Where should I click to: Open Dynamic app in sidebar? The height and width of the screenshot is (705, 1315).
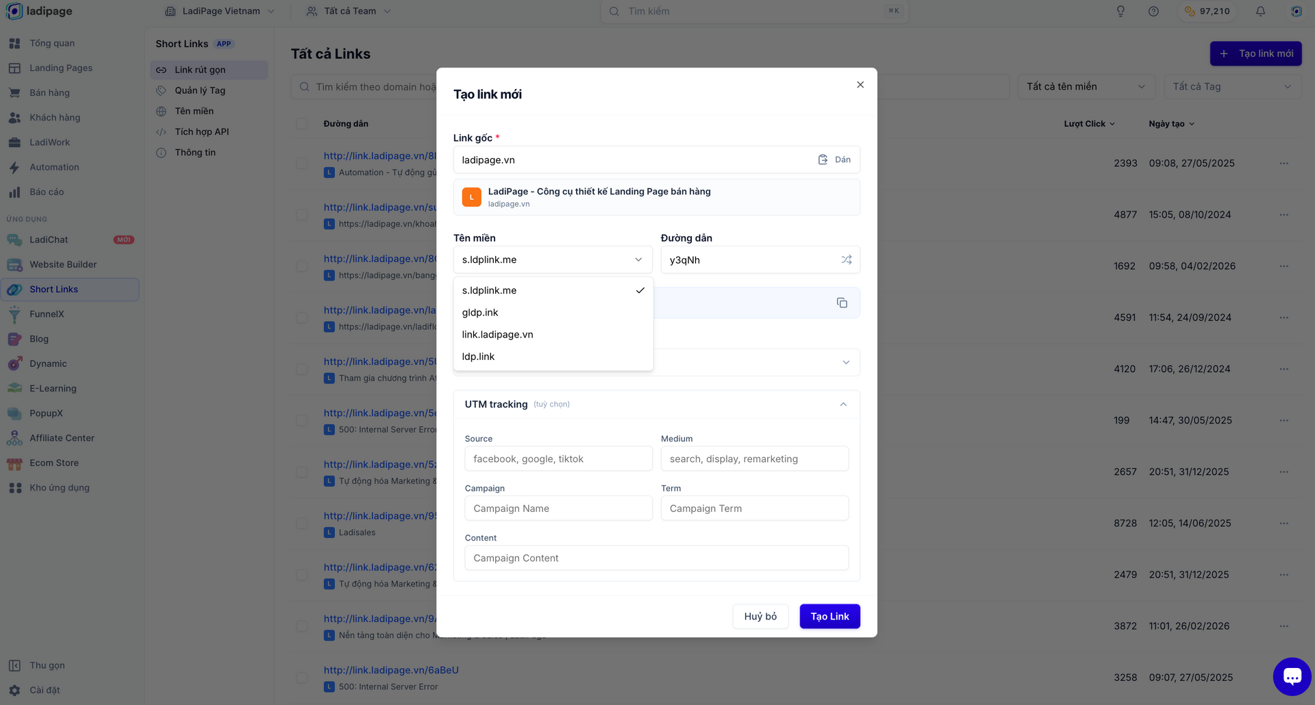(48, 363)
